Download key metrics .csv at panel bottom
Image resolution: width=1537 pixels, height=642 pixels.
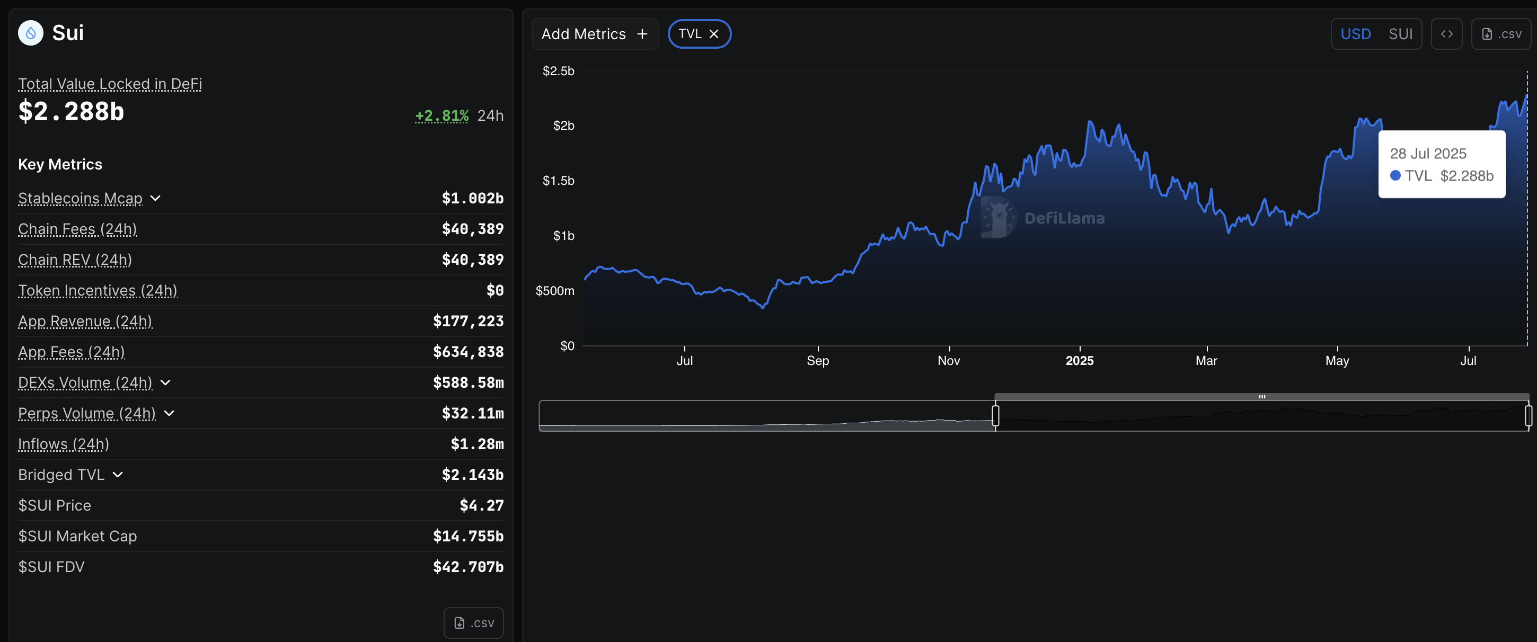473,622
